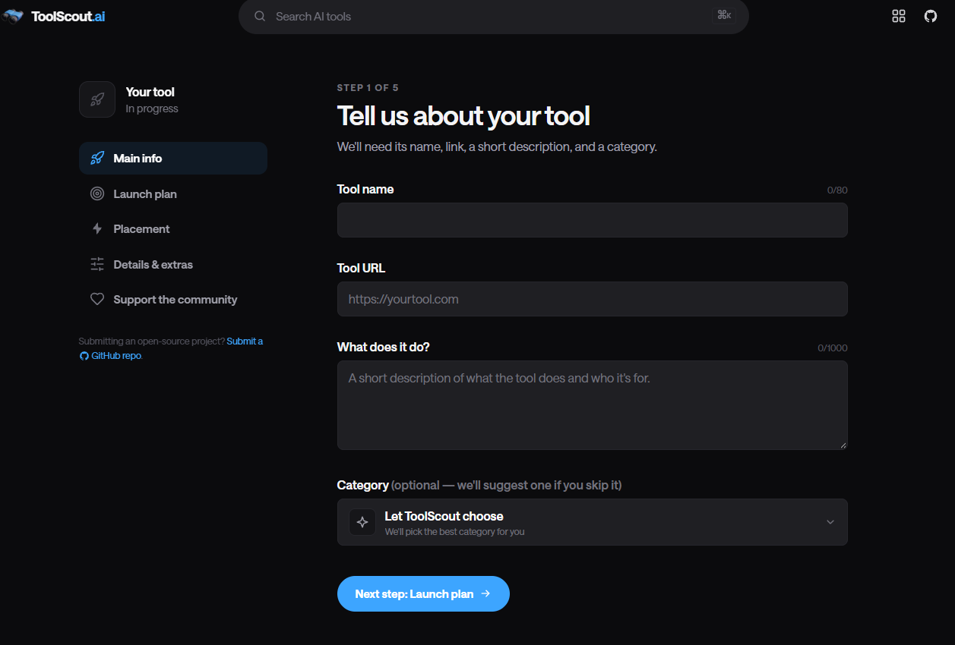The width and height of the screenshot is (955, 645).
Task: Click the Tool name field label
Action: pos(365,189)
